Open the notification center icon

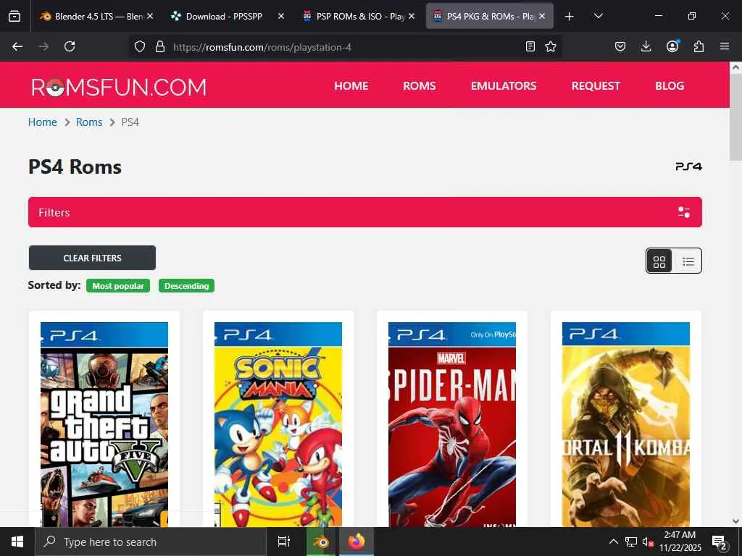point(720,542)
